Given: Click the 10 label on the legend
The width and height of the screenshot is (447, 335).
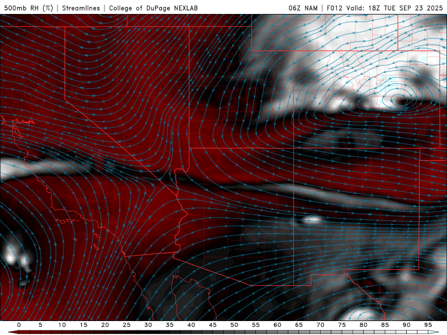Looking at the screenshot, I should (62, 325).
